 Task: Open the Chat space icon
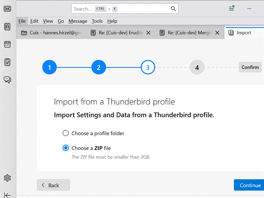tap(7, 80)
